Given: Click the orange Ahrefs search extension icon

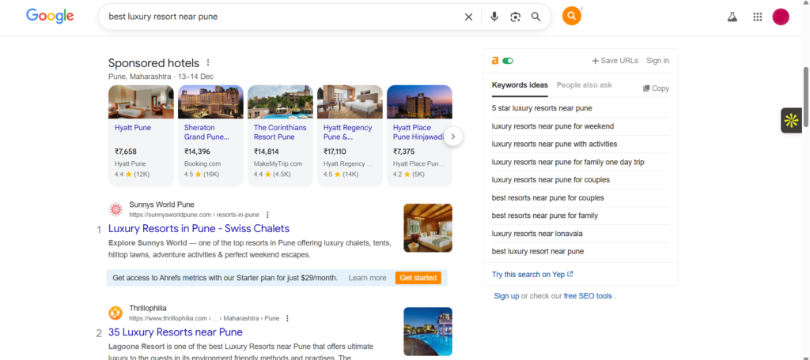Looking at the screenshot, I should coord(571,17).
